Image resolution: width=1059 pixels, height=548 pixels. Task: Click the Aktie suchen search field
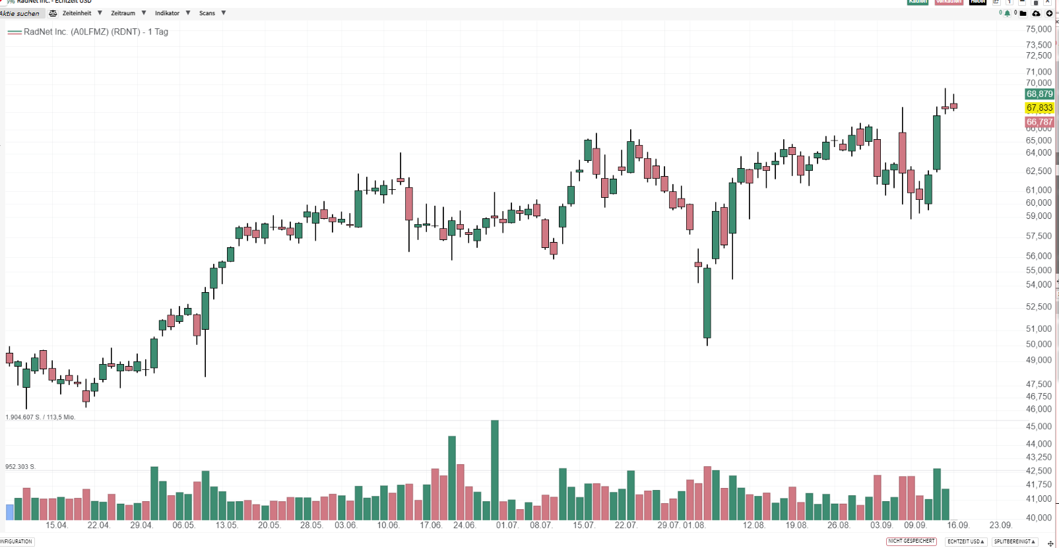[20, 13]
